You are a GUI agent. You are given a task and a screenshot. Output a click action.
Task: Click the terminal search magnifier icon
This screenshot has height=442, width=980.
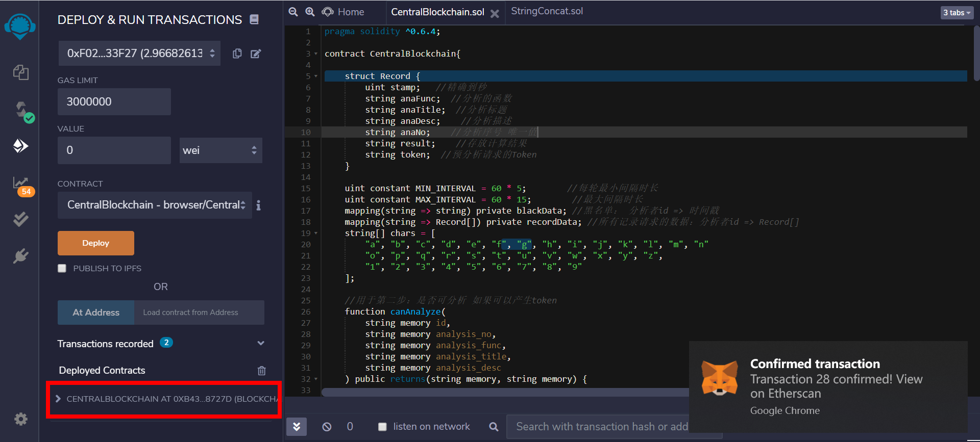[494, 427]
